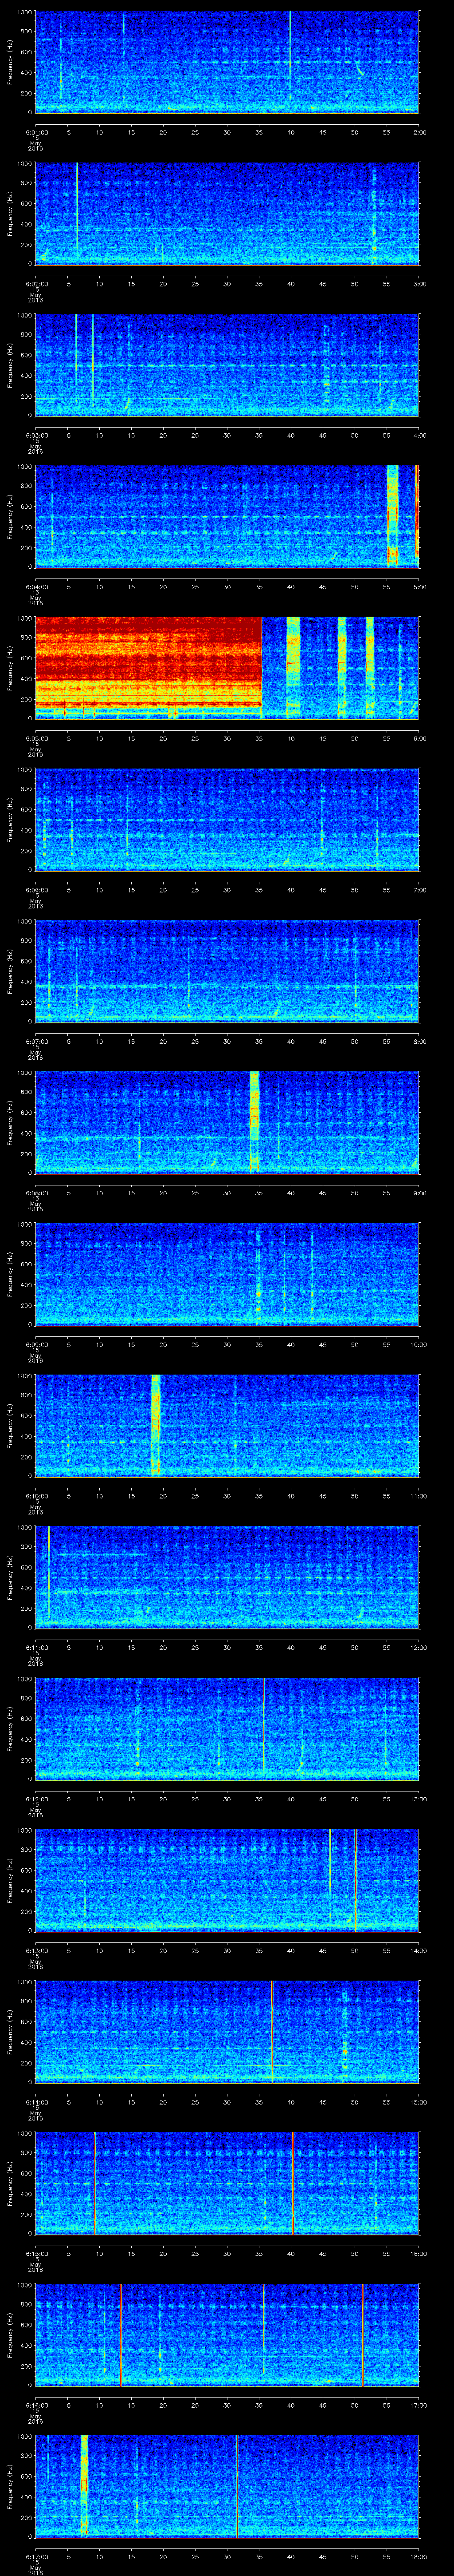
Task: Click the bright broadband burst near 35 s in the 6:08:00 spectrogram
Action: coord(254,1123)
